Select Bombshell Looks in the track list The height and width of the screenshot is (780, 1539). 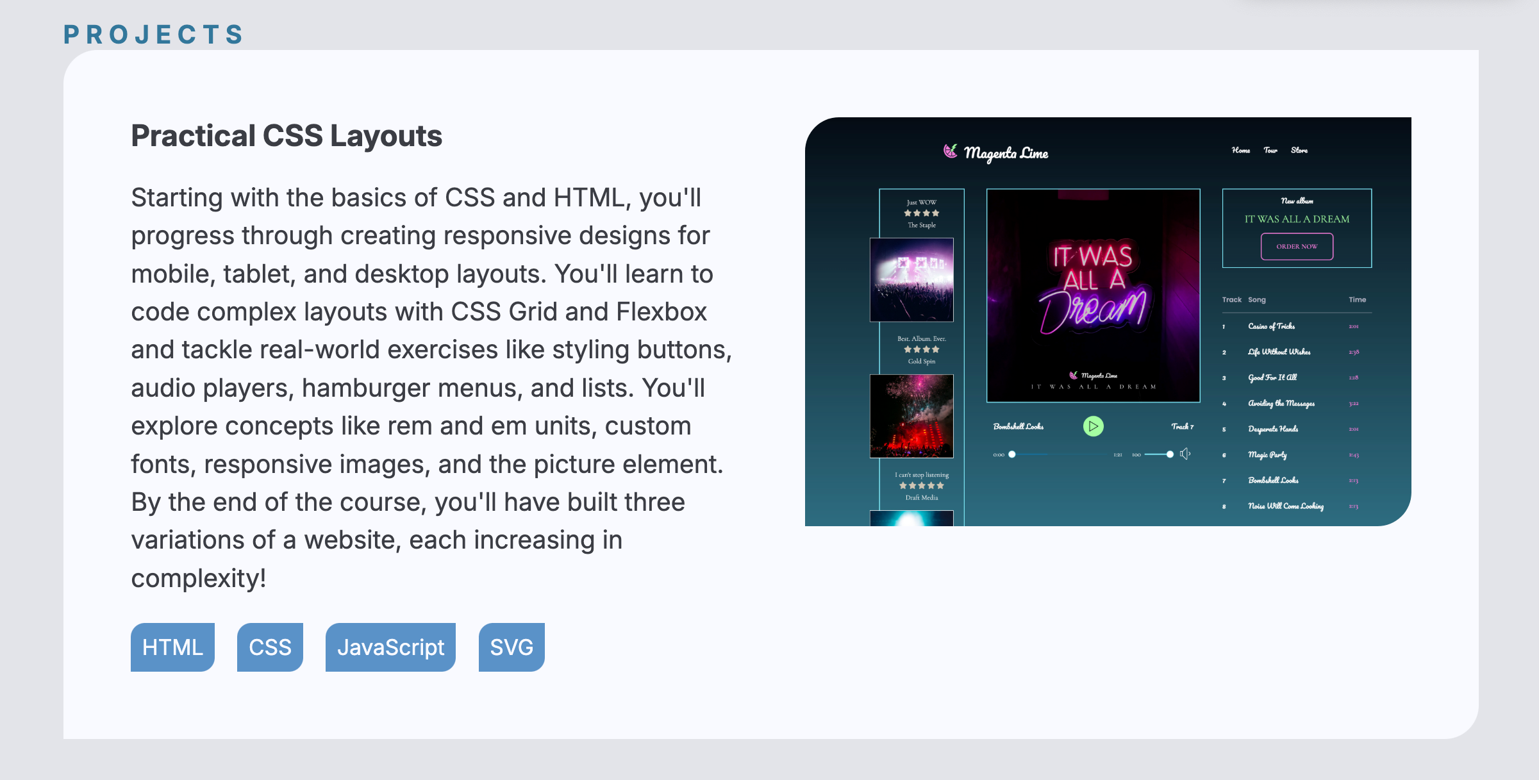(x=1273, y=480)
